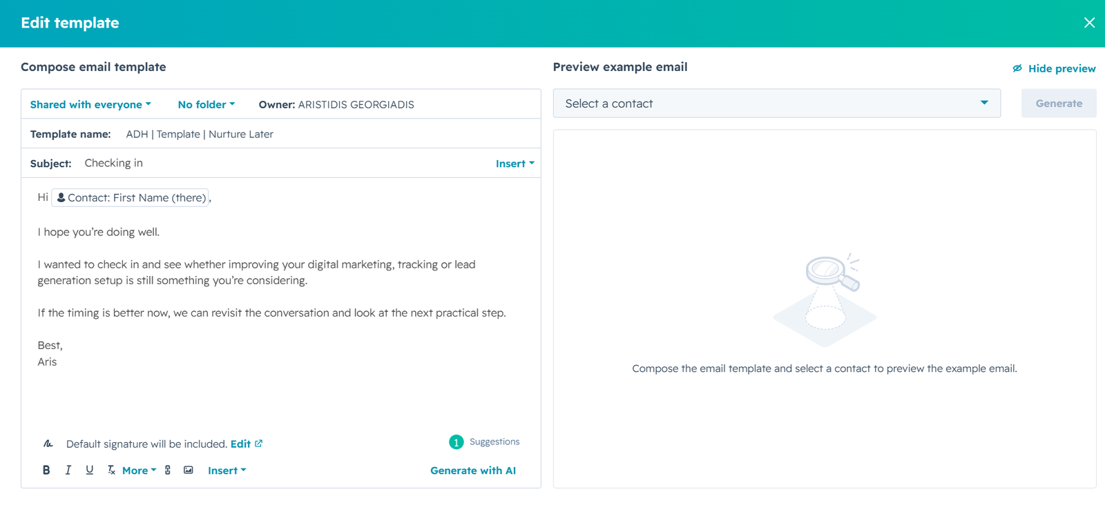The height and width of the screenshot is (505, 1105).
Task: Open the subject line Insert dropdown
Action: click(x=515, y=164)
